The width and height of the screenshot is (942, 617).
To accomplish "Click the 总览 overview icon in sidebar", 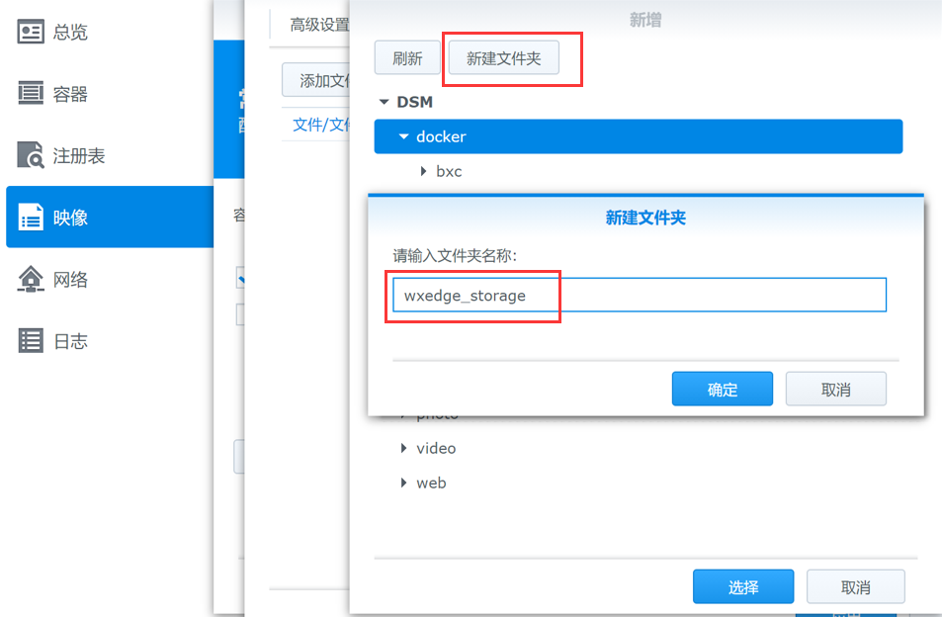I will tap(32, 33).
